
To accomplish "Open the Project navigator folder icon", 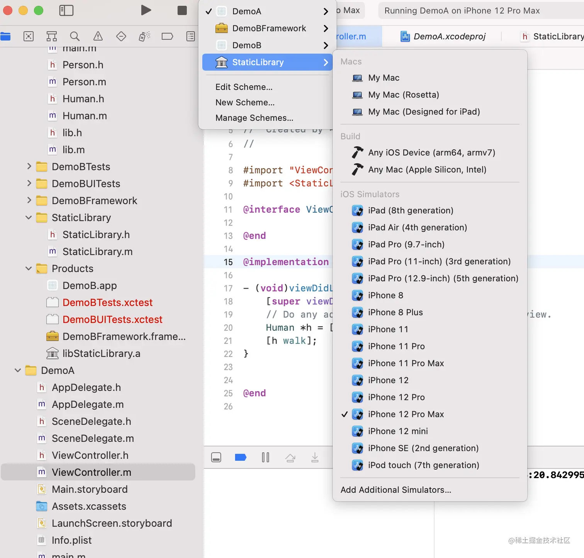I will (5, 37).
